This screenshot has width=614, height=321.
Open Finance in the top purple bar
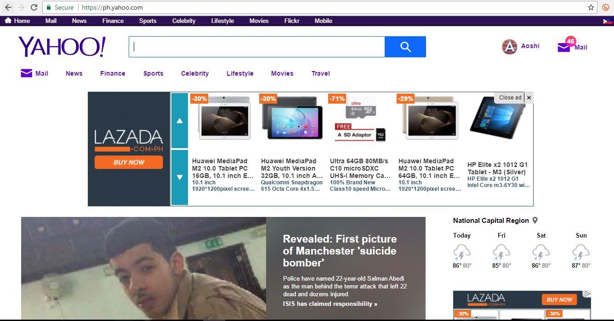coord(113,21)
